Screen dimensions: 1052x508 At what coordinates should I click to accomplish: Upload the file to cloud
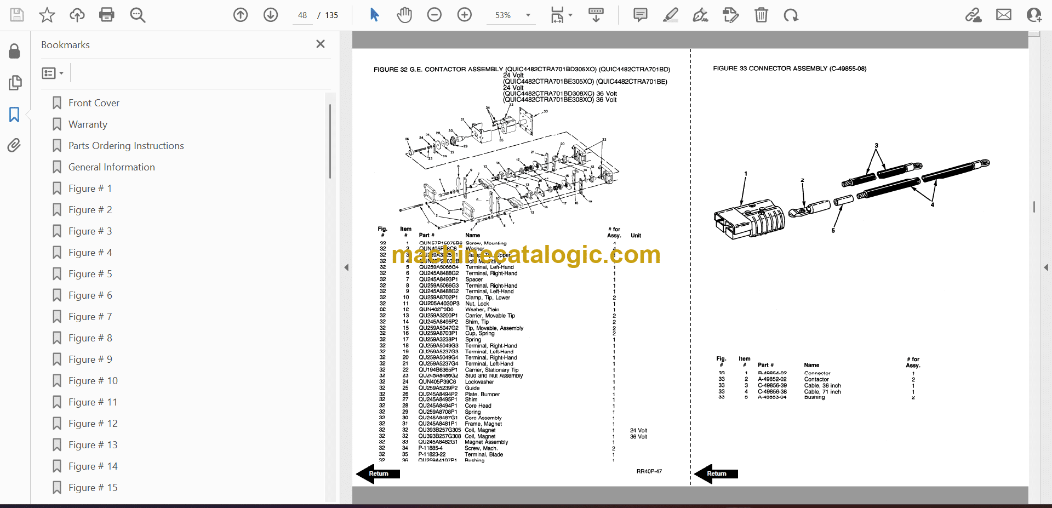tap(77, 15)
